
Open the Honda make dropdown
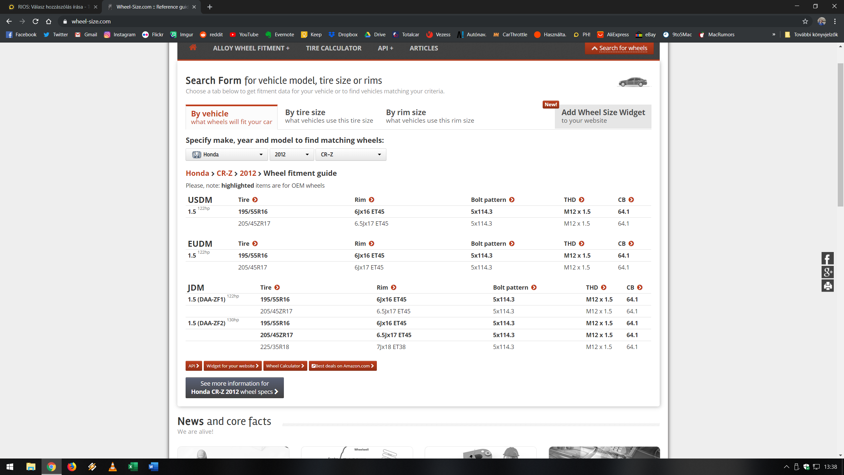(x=226, y=155)
